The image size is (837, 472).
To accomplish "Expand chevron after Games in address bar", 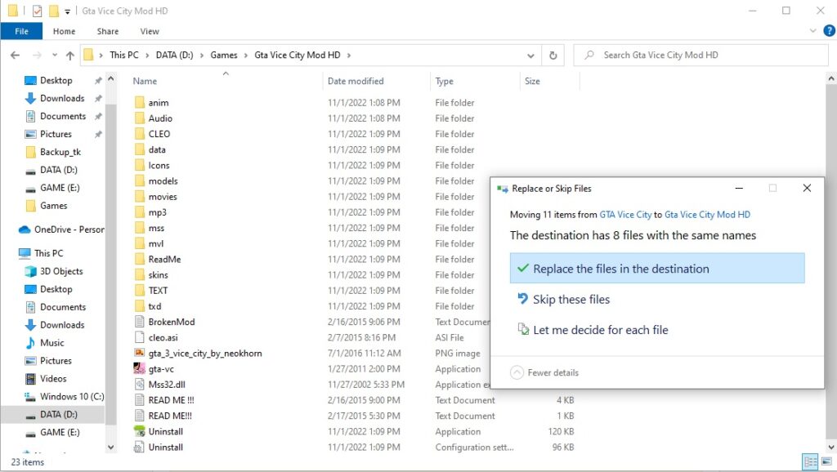I will point(245,55).
